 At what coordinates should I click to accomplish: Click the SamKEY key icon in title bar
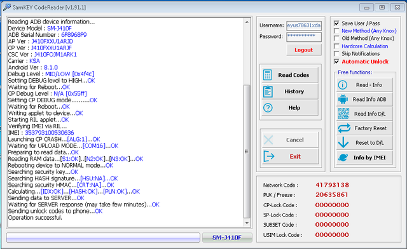tap(7, 7)
